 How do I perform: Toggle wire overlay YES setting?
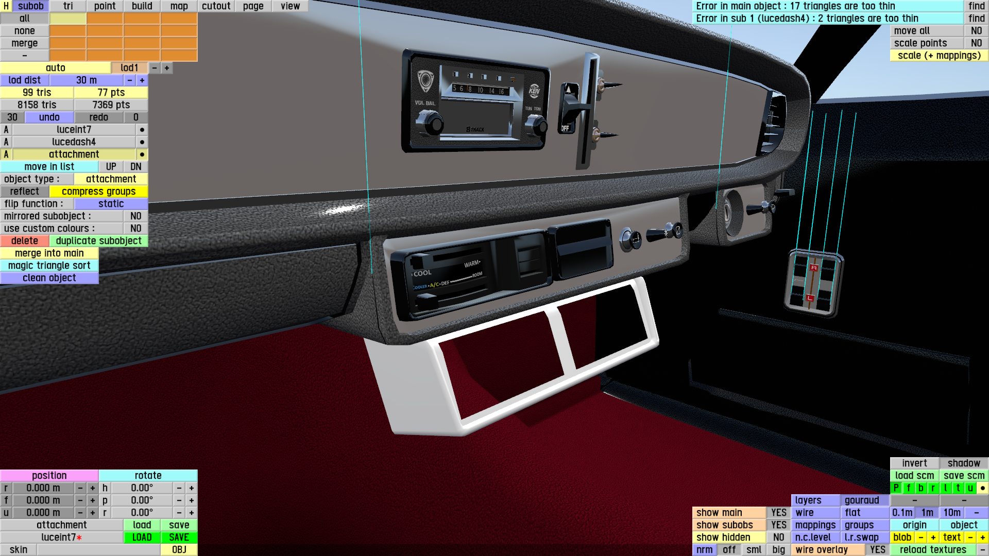point(877,550)
